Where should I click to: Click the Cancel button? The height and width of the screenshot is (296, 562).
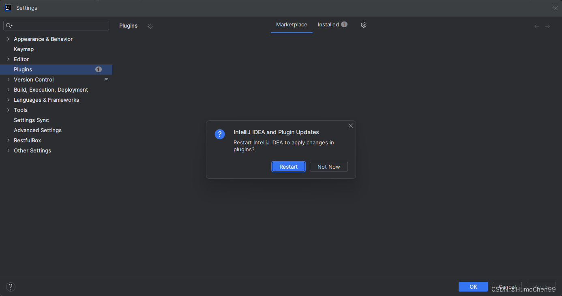coord(507,287)
